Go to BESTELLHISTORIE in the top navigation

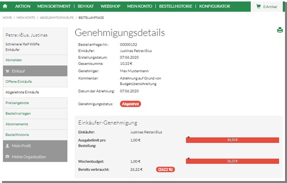click(176, 6)
